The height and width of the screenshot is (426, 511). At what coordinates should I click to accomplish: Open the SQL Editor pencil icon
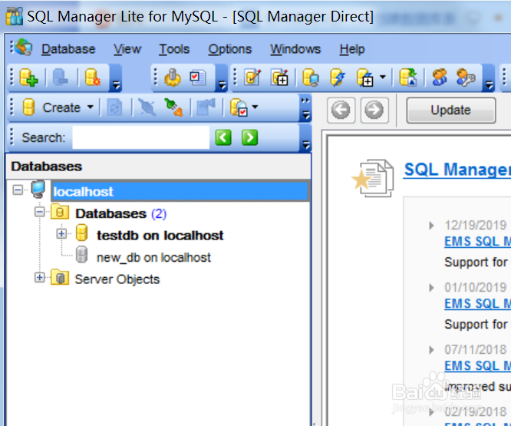[253, 78]
